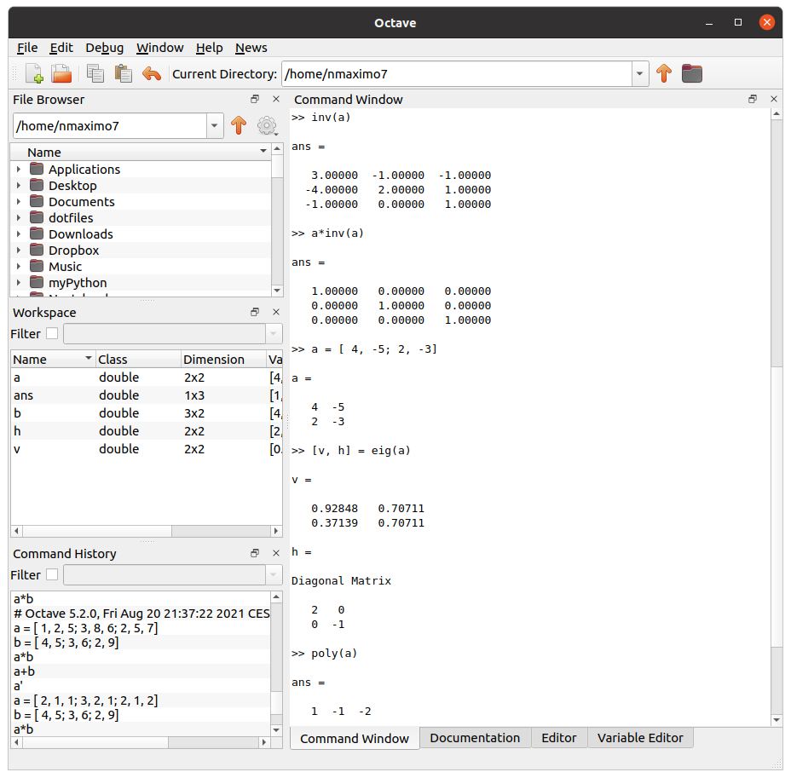Click the New Script toolbar icon
The height and width of the screenshot is (778, 791).
34,73
